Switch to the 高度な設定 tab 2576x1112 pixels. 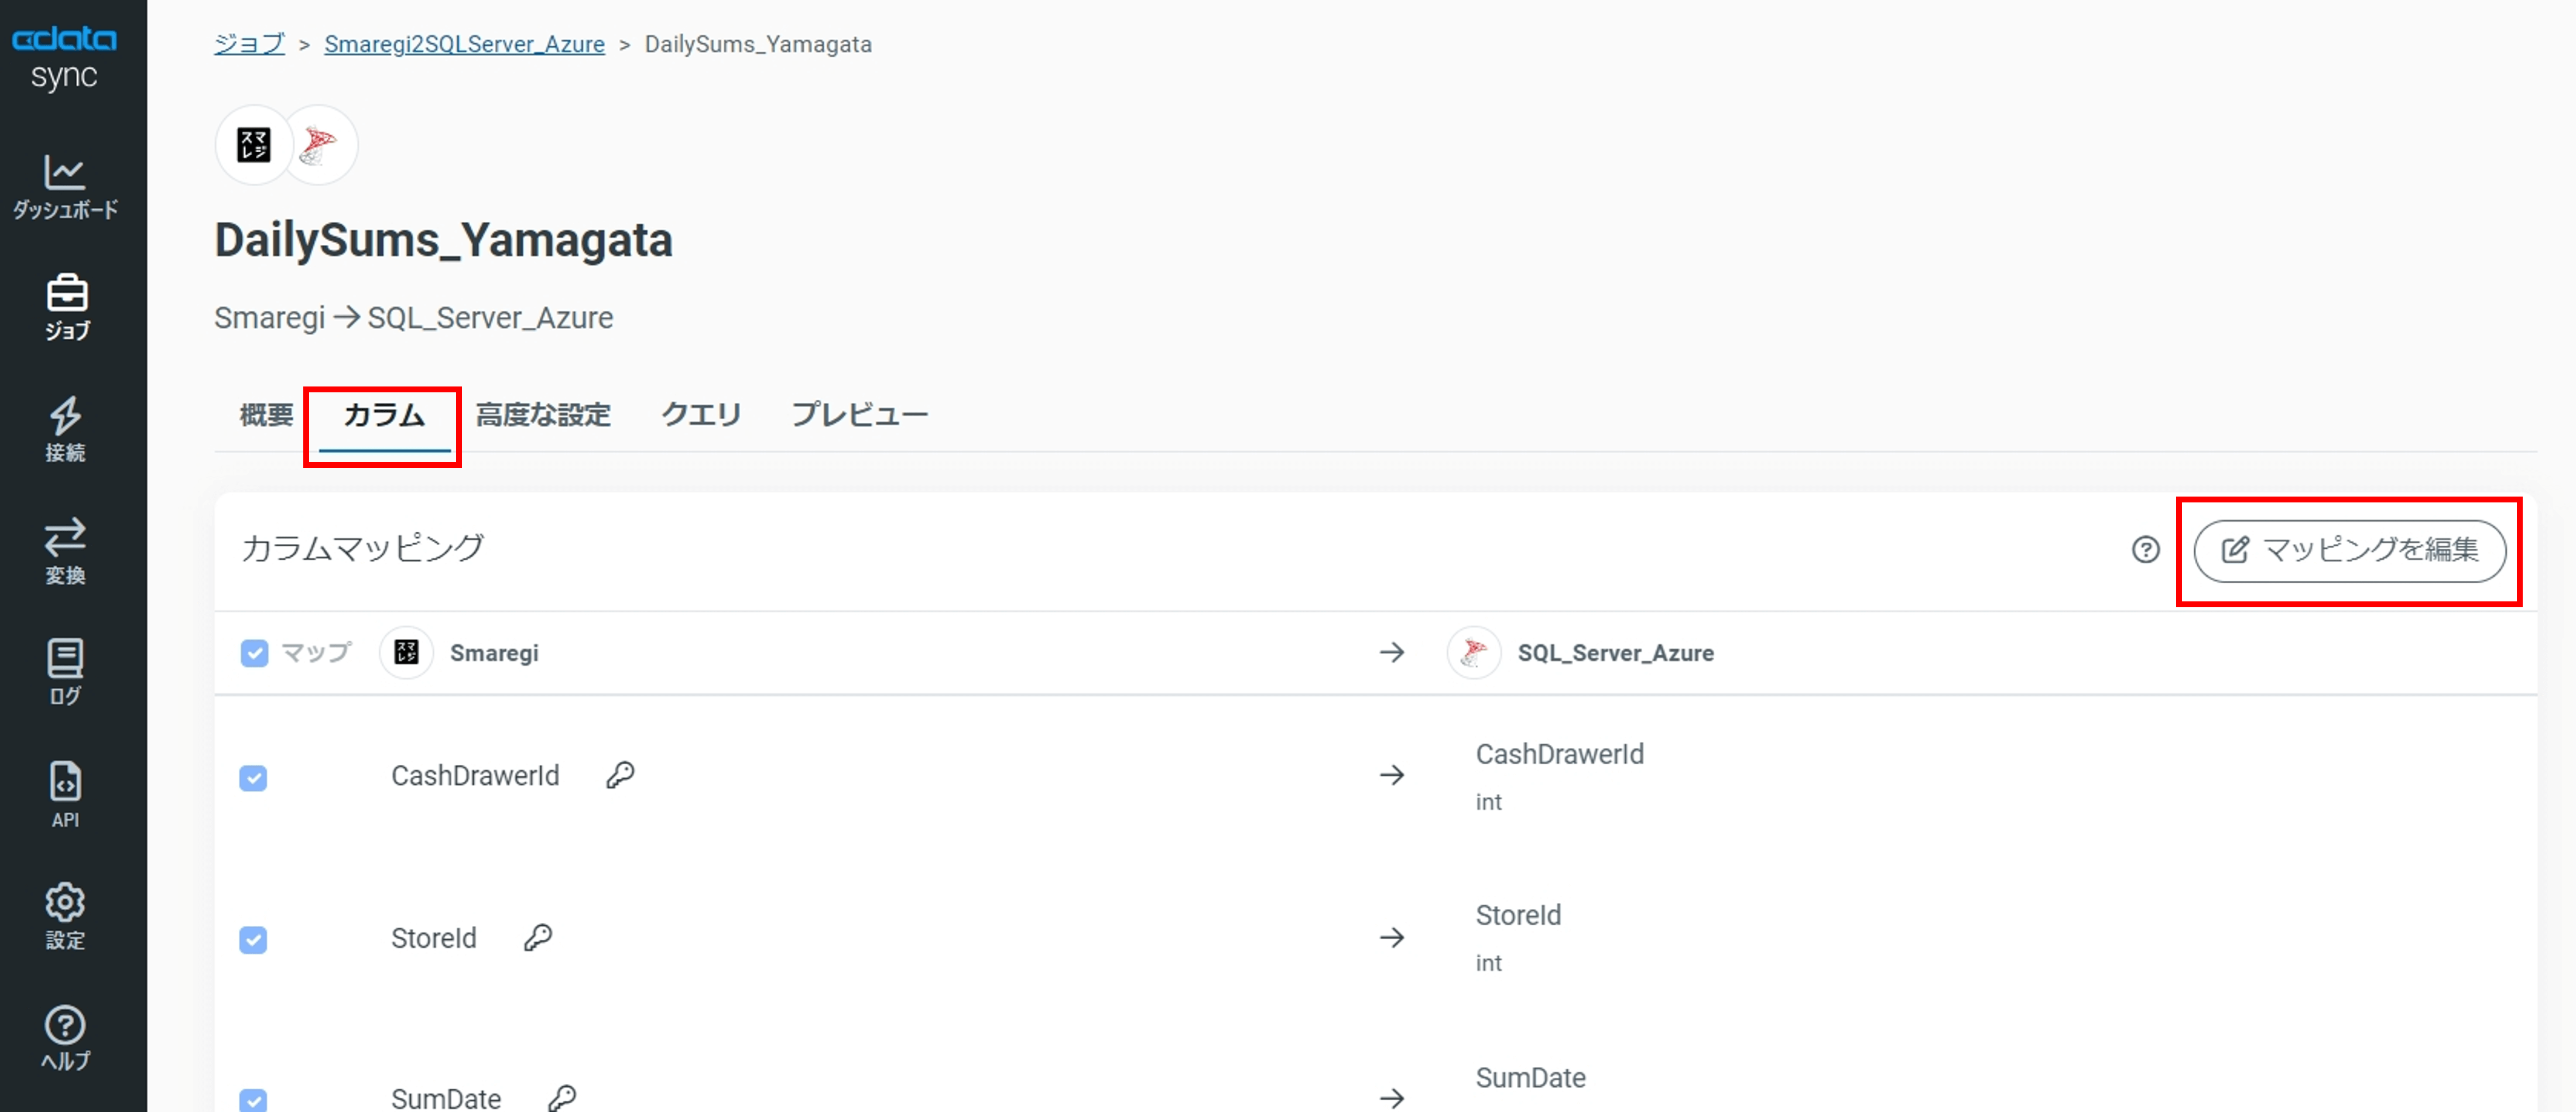click(x=543, y=415)
